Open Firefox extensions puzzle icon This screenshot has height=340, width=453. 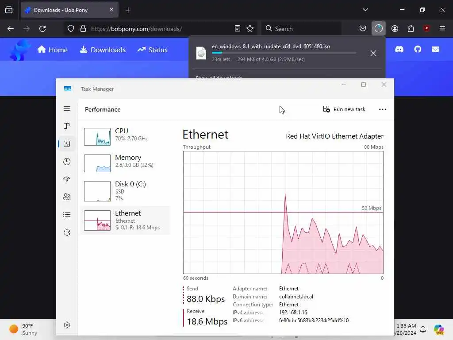coord(411,29)
